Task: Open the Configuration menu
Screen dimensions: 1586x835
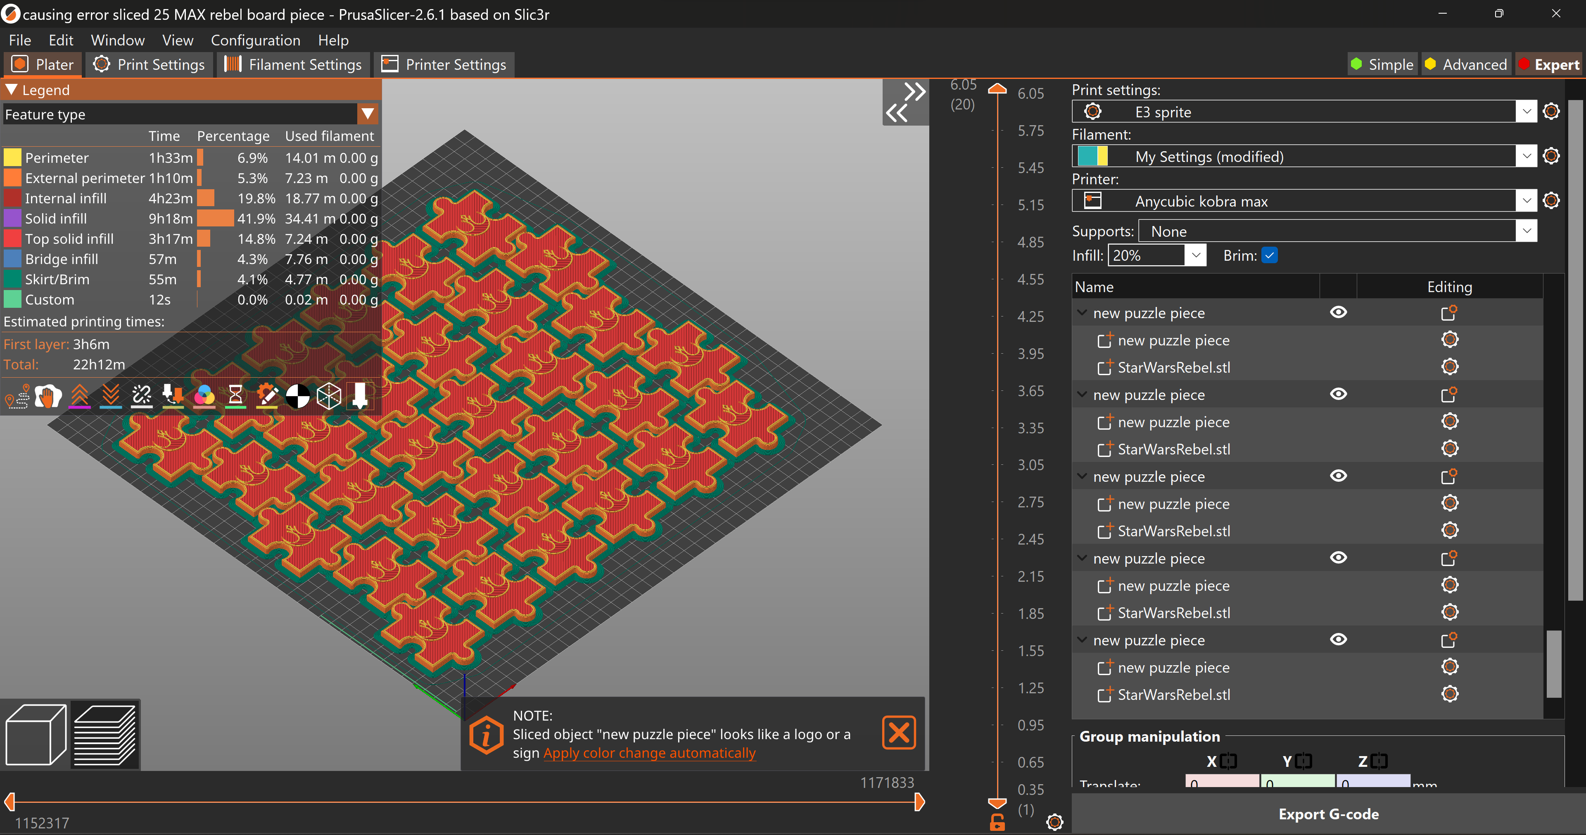Action: point(256,40)
